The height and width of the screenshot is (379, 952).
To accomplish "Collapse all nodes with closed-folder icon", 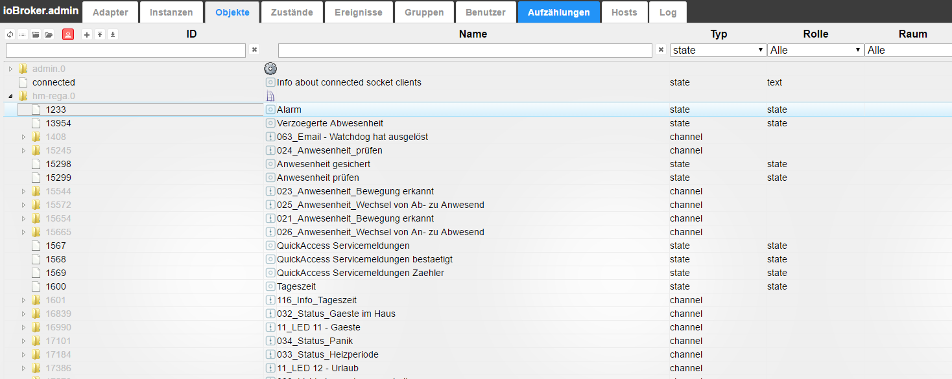I will click(x=35, y=34).
